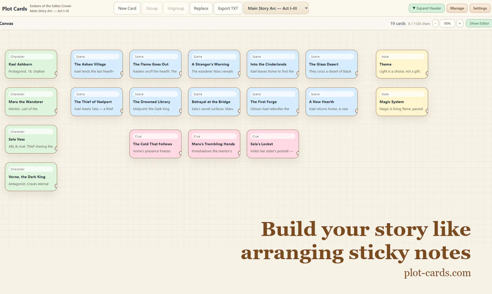Select A Stranger's Warning scene card
This screenshot has height=294, width=492.
[x=214, y=64]
